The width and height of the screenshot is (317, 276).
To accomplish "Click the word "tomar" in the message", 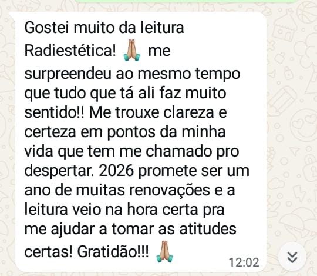I will [133, 229].
